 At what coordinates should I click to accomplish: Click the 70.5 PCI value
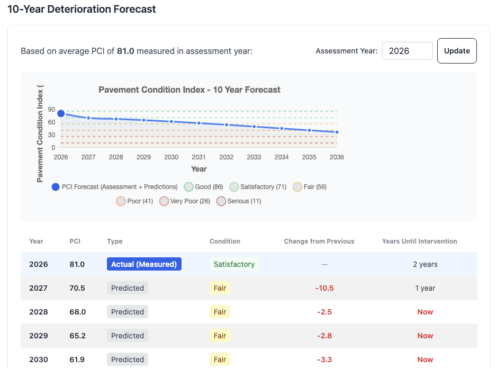coord(77,288)
